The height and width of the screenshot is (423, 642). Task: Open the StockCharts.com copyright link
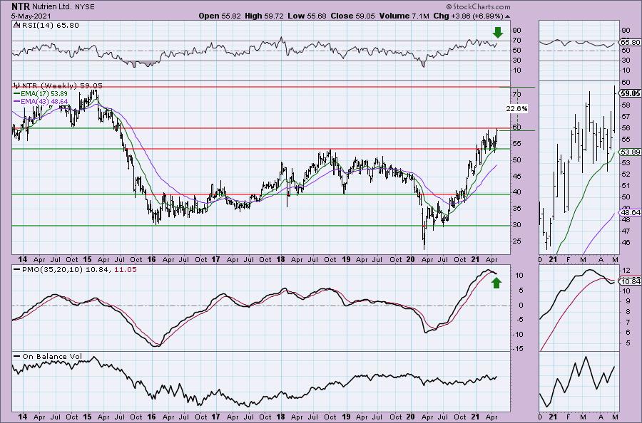coord(478,6)
